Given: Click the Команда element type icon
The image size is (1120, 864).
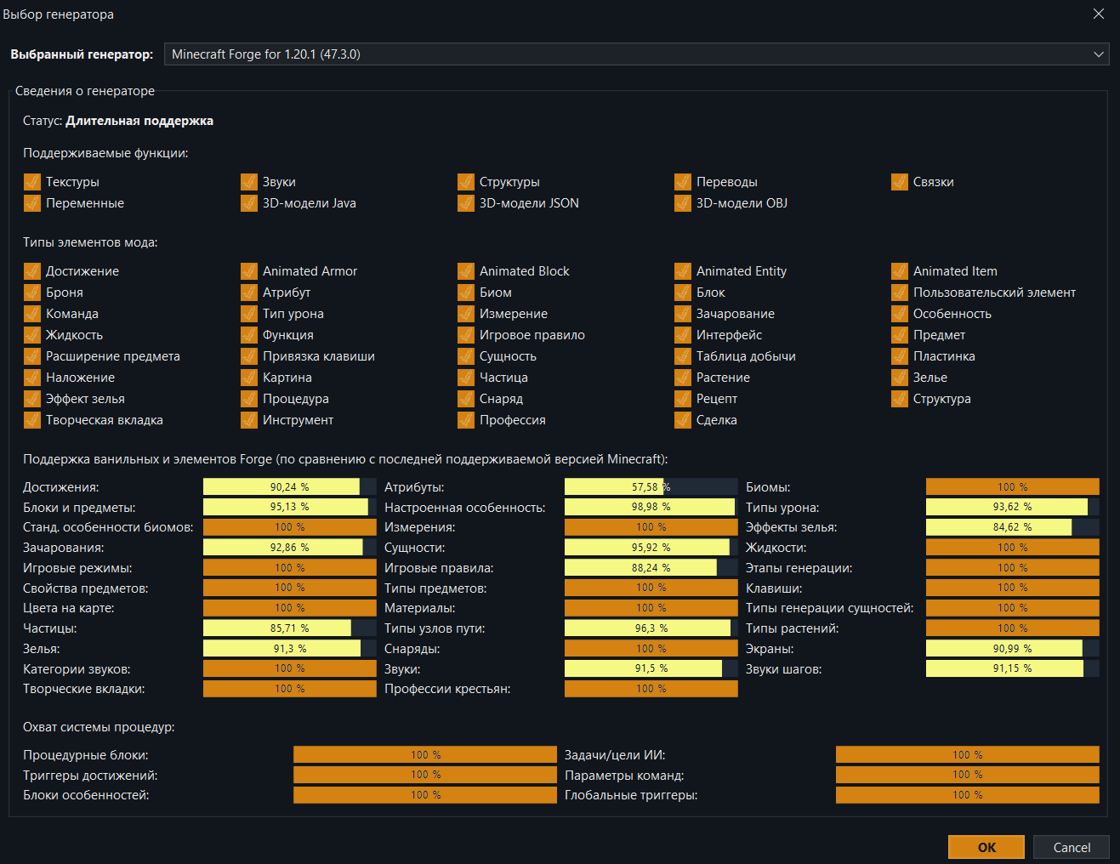Looking at the screenshot, I should pyautogui.click(x=32, y=314).
